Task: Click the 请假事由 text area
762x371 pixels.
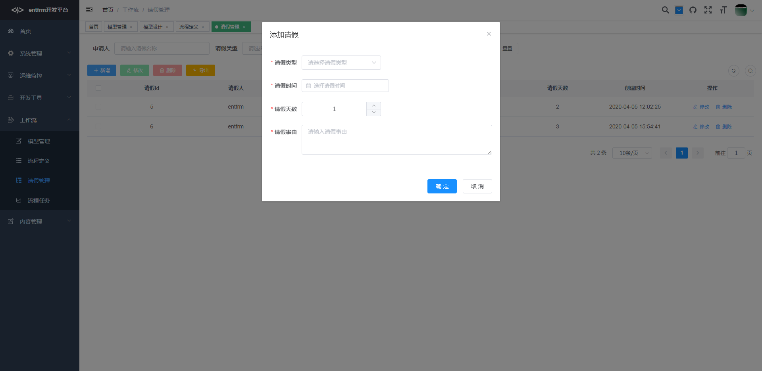Action: 396,140
